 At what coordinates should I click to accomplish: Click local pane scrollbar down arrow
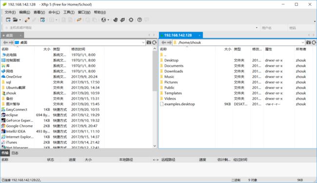pos(155,146)
